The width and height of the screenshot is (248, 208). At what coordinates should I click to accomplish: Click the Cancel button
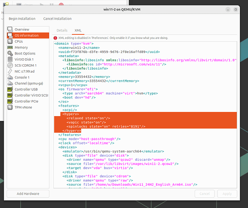point(204,194)
